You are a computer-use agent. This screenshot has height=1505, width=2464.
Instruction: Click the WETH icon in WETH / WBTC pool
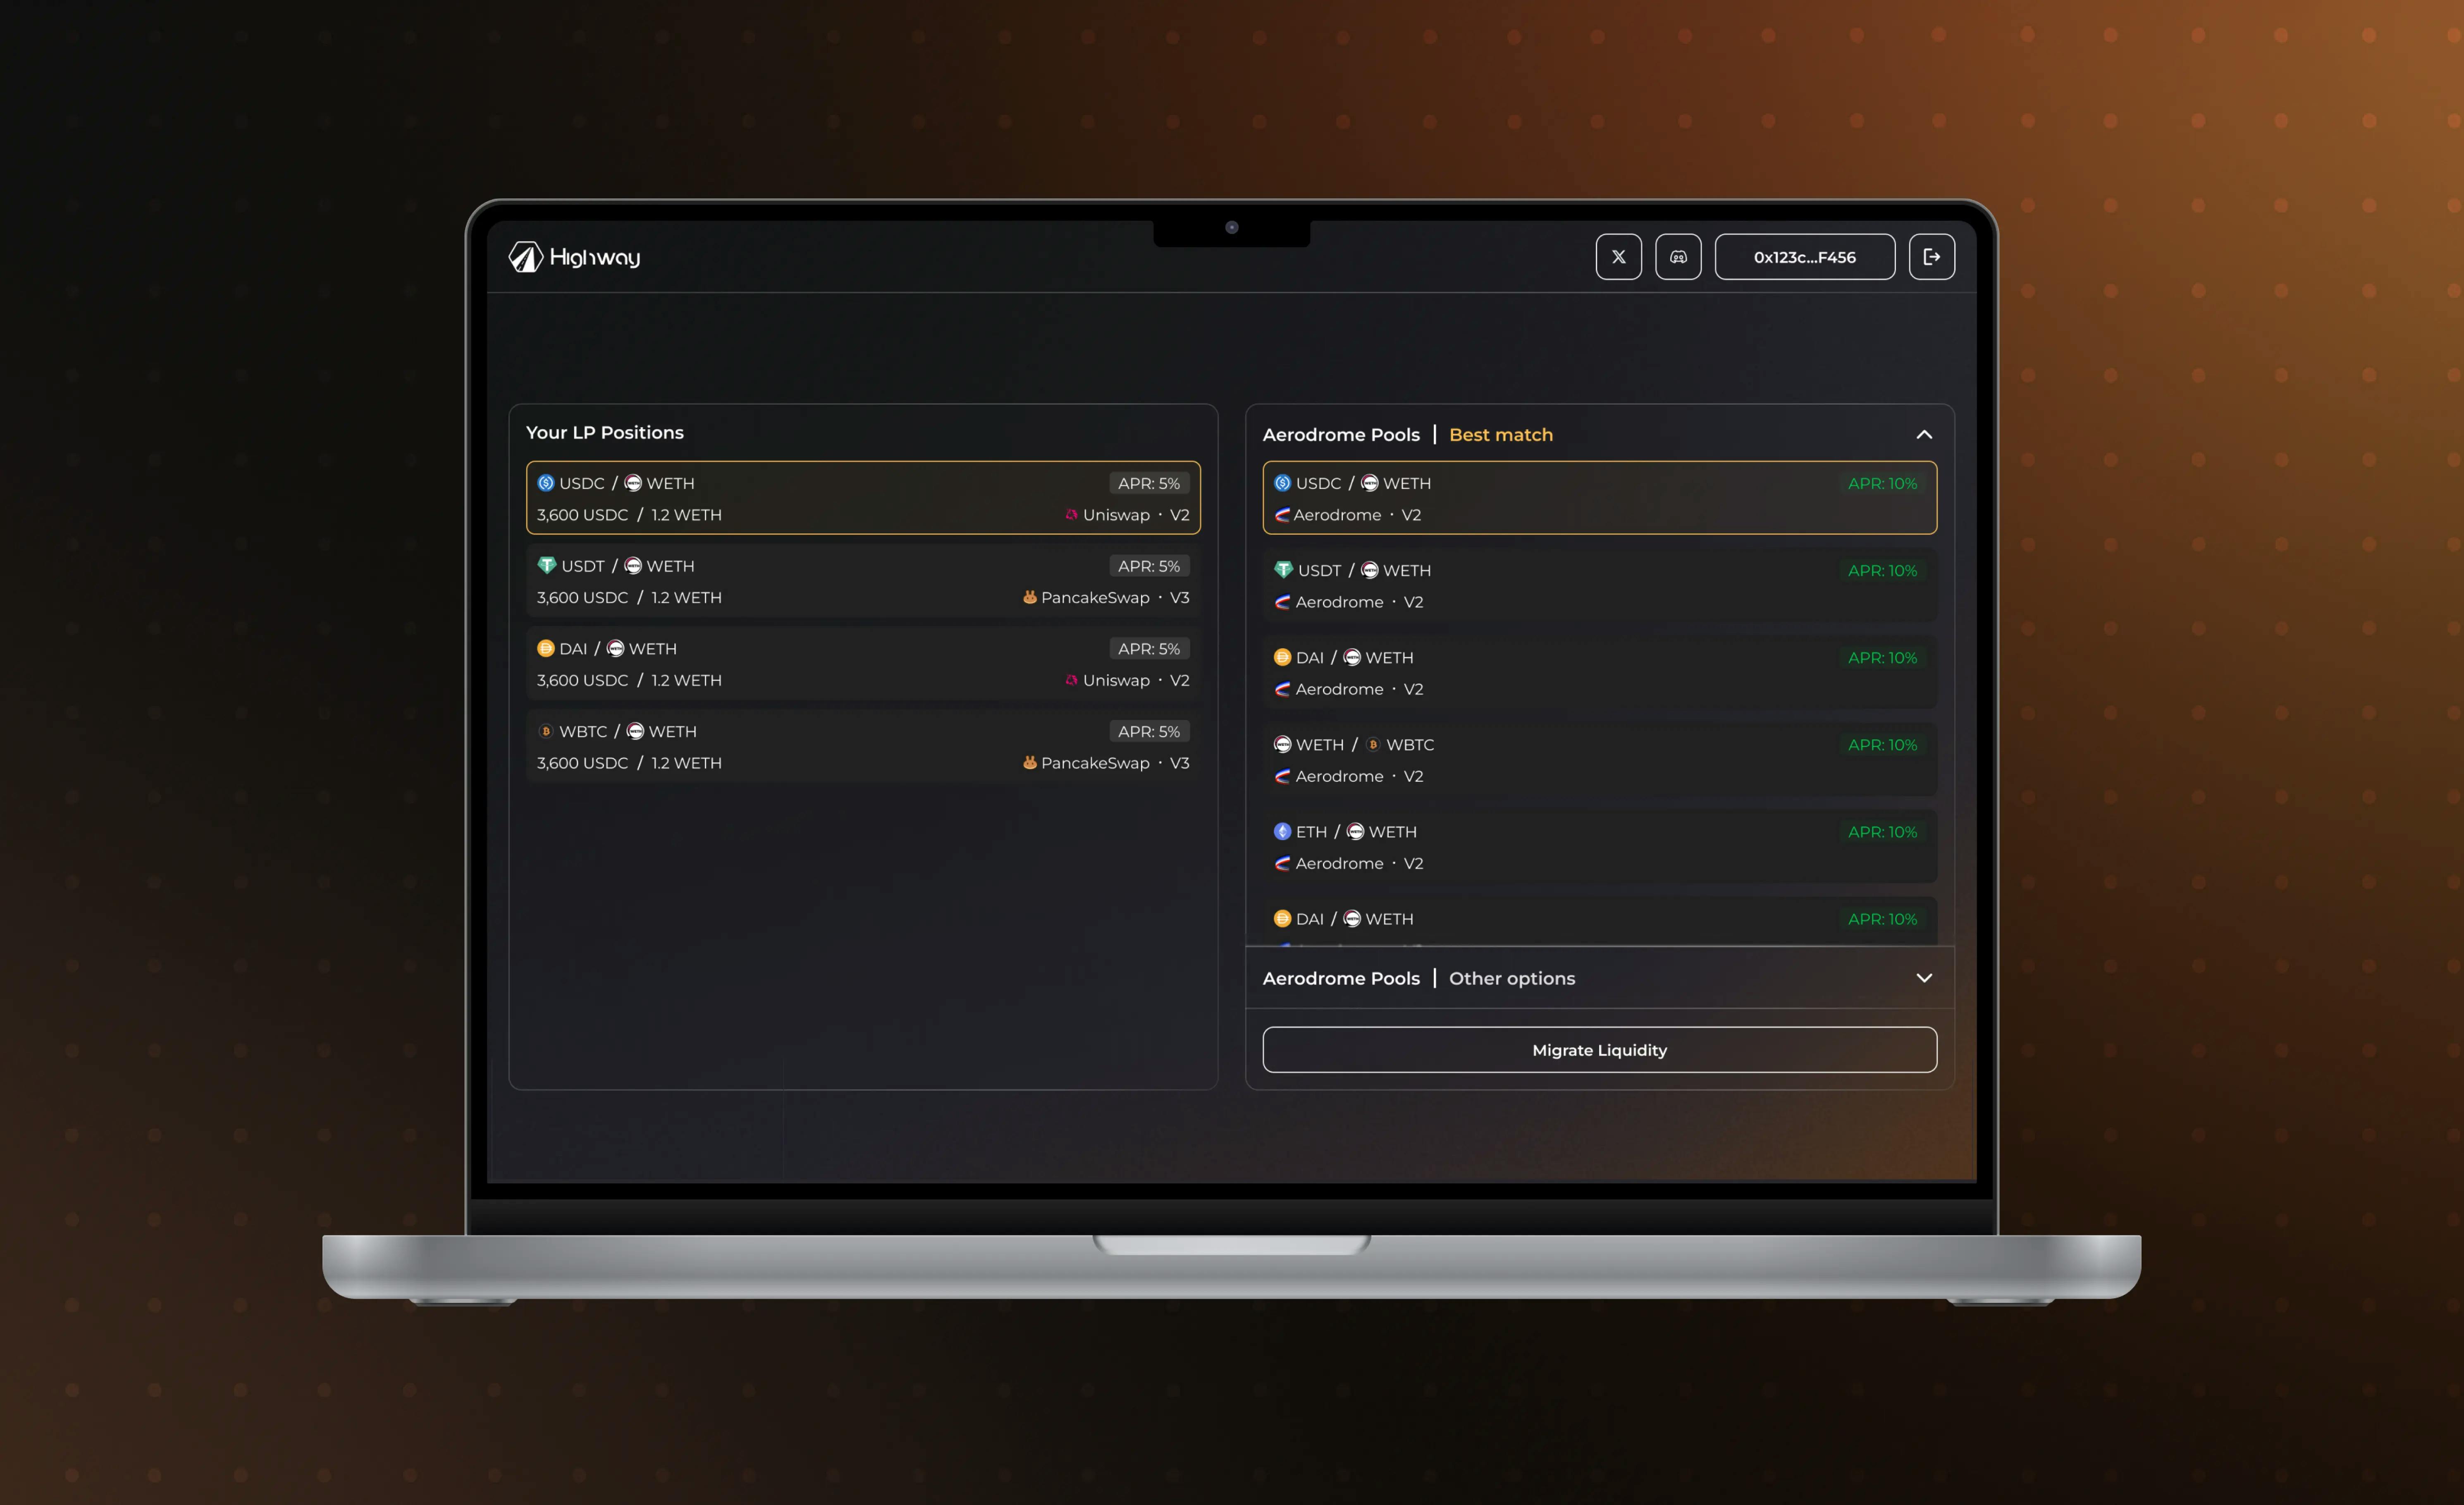1282,745
